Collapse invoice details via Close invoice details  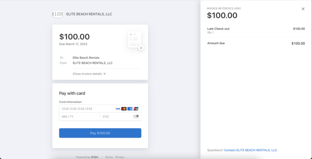pyautogui.click(x=89, y=74)
